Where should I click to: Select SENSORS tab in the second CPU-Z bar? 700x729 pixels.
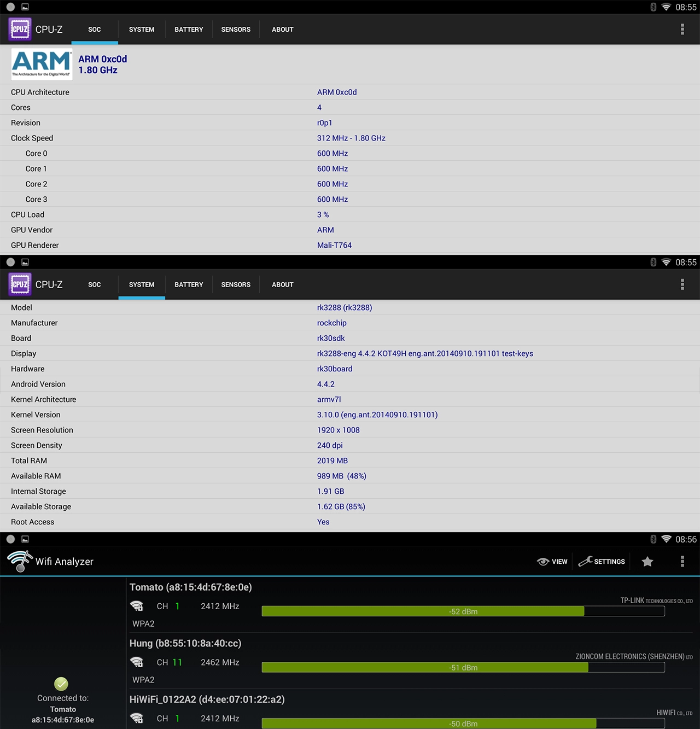coord(236,284)
